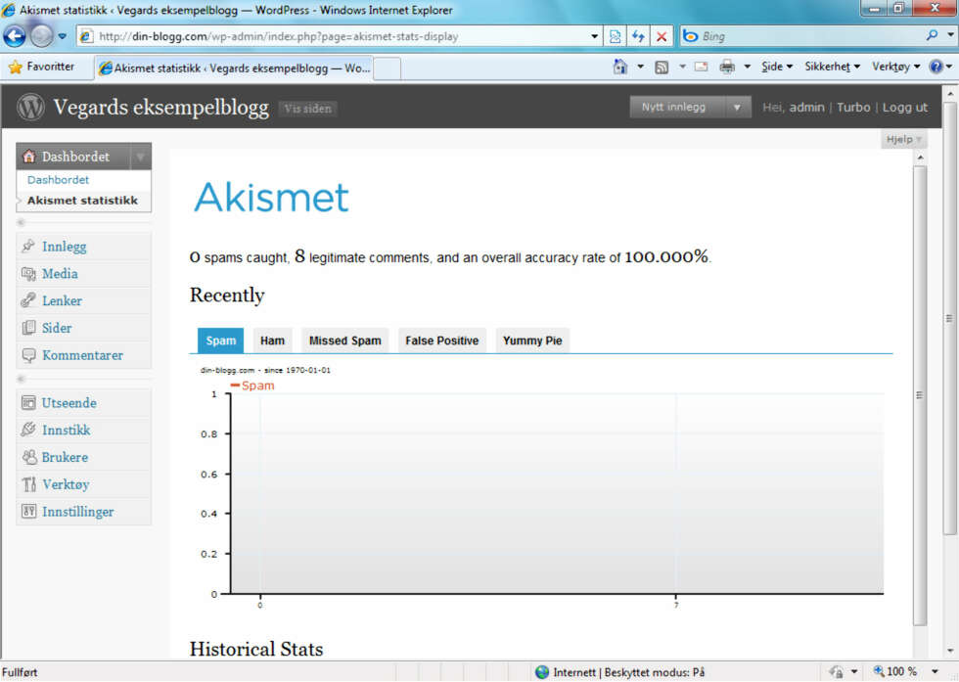The width and height of the screenshot is (959, 682).
Task: Expand the Print options dropdown arrow
Action: (x=747, y=67)
